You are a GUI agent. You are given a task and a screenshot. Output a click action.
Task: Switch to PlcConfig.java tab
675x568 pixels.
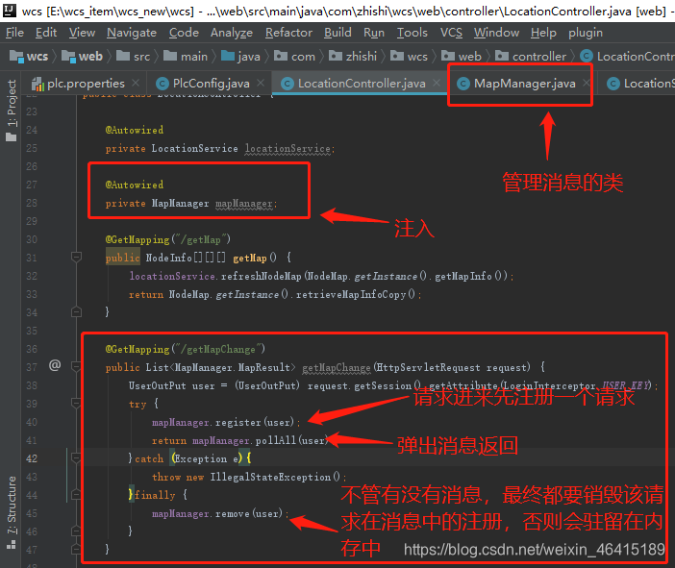click(x=211, y=84)
